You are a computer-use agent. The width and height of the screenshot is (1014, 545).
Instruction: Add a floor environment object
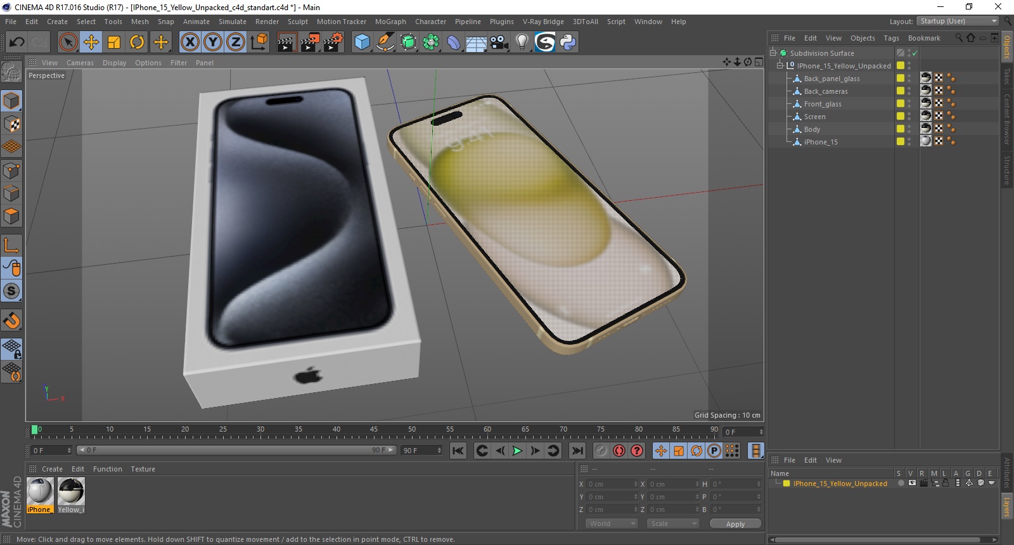click(x=477, y=42)
